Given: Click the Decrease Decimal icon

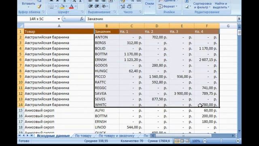Looking at the screenshot, I should [x=129, y=6].
